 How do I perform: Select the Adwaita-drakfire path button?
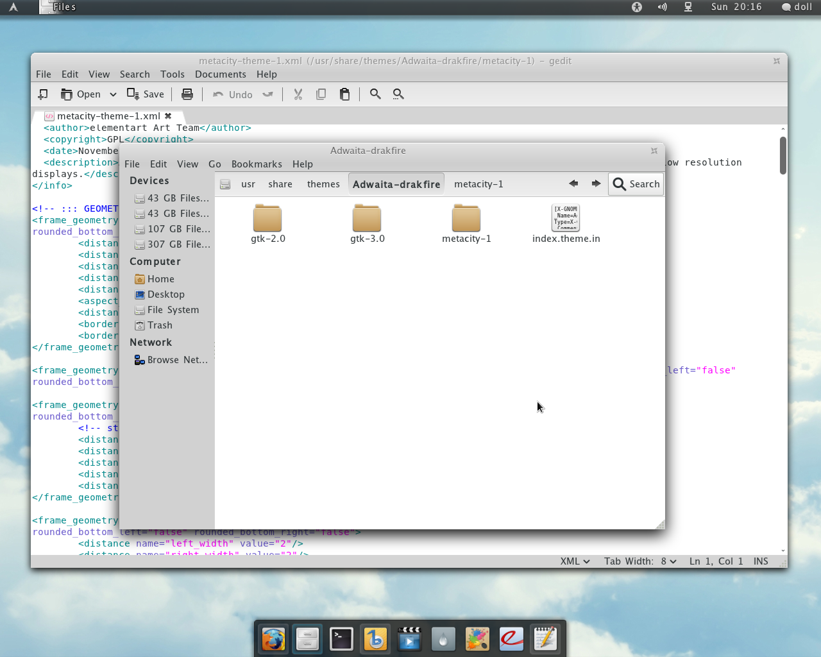coord(396,184)
